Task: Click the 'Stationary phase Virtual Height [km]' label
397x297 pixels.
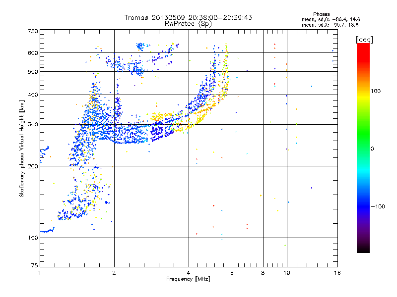Action: click(x=22, y=148)
